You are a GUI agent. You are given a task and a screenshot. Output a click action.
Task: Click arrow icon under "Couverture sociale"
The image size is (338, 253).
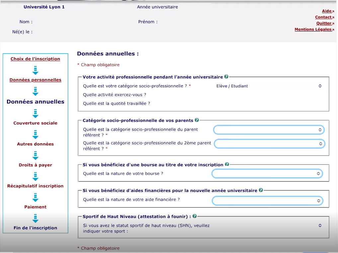(x=35, y=134)
